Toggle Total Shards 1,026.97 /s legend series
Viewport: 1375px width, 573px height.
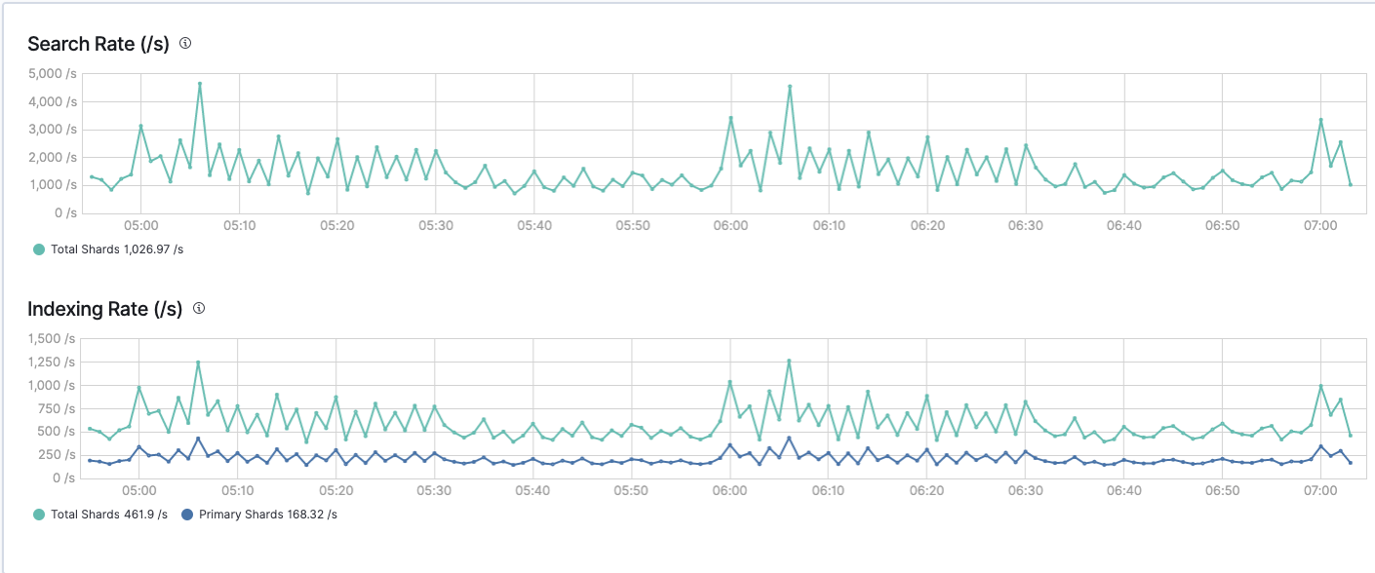click(x=108, y=249)
